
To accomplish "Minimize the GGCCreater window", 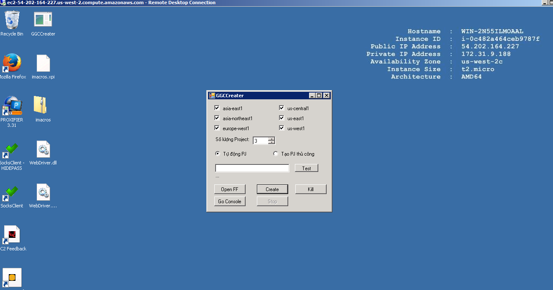I will point(312,96).
